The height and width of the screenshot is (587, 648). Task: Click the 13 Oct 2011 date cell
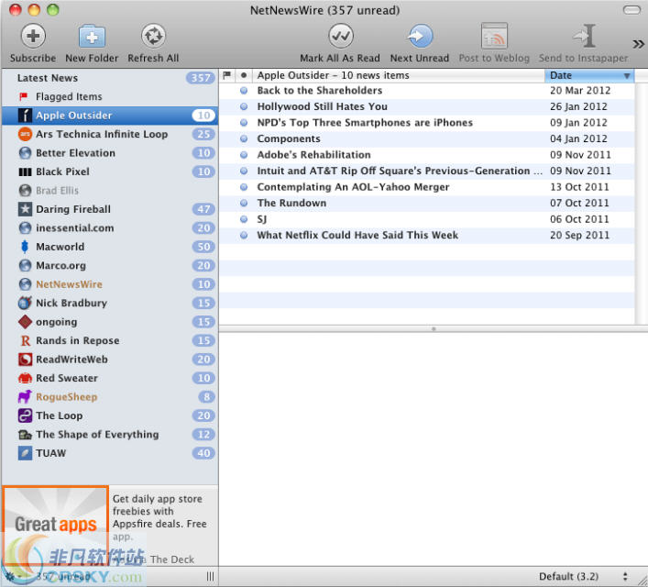coord(579,187)
